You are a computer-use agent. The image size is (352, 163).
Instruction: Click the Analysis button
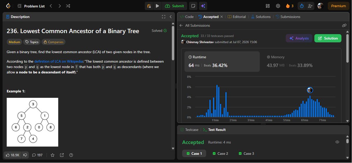(x=299, y=38)
